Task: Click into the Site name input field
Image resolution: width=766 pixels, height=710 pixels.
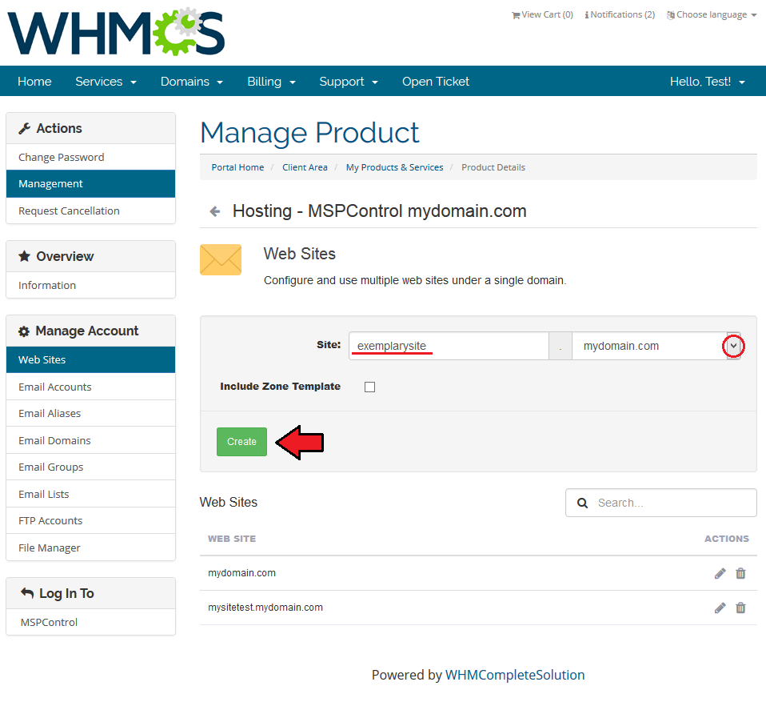Action: pos(448,346)
